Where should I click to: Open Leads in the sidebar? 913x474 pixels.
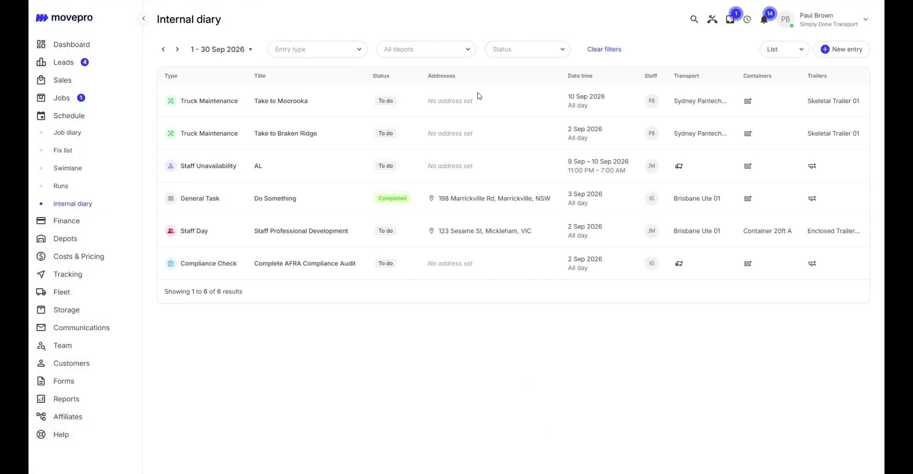click(x=63, y=62)
